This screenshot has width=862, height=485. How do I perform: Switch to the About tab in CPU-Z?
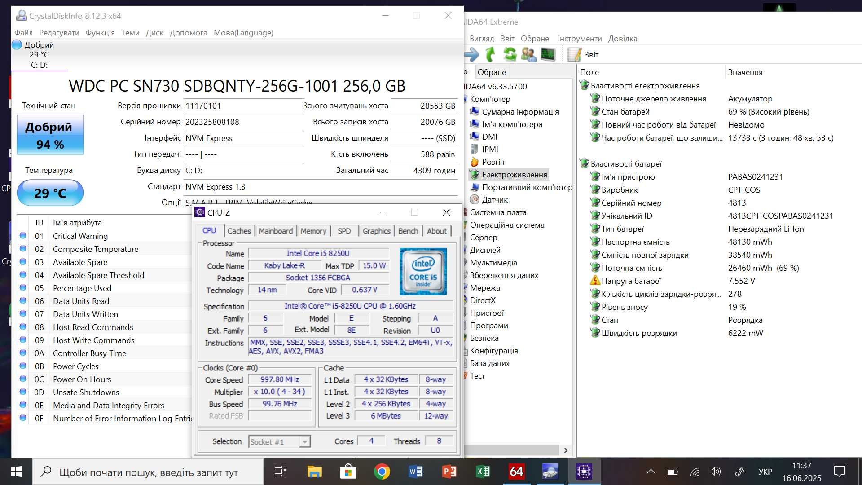[437, 231]
